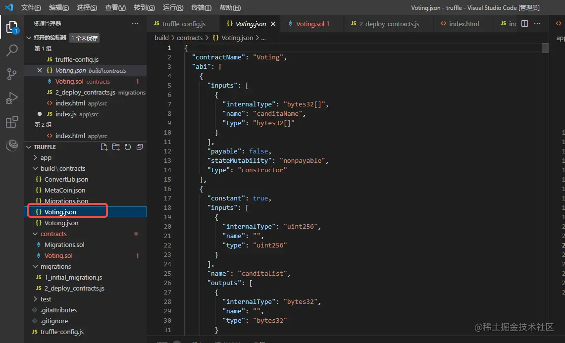Split the editor to the right

(x=525, y=24)
